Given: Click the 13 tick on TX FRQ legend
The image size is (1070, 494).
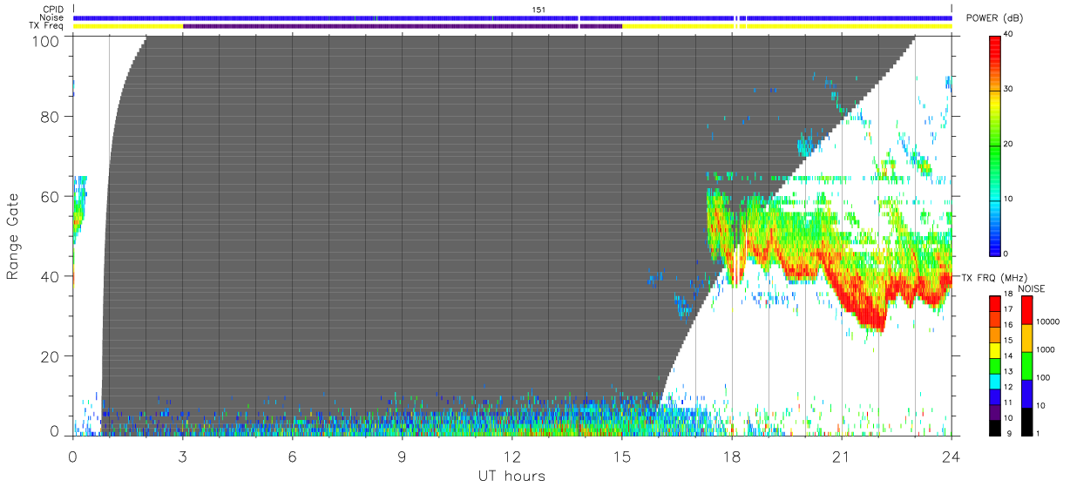Looking at the screenshot, I should point(1009,371).
